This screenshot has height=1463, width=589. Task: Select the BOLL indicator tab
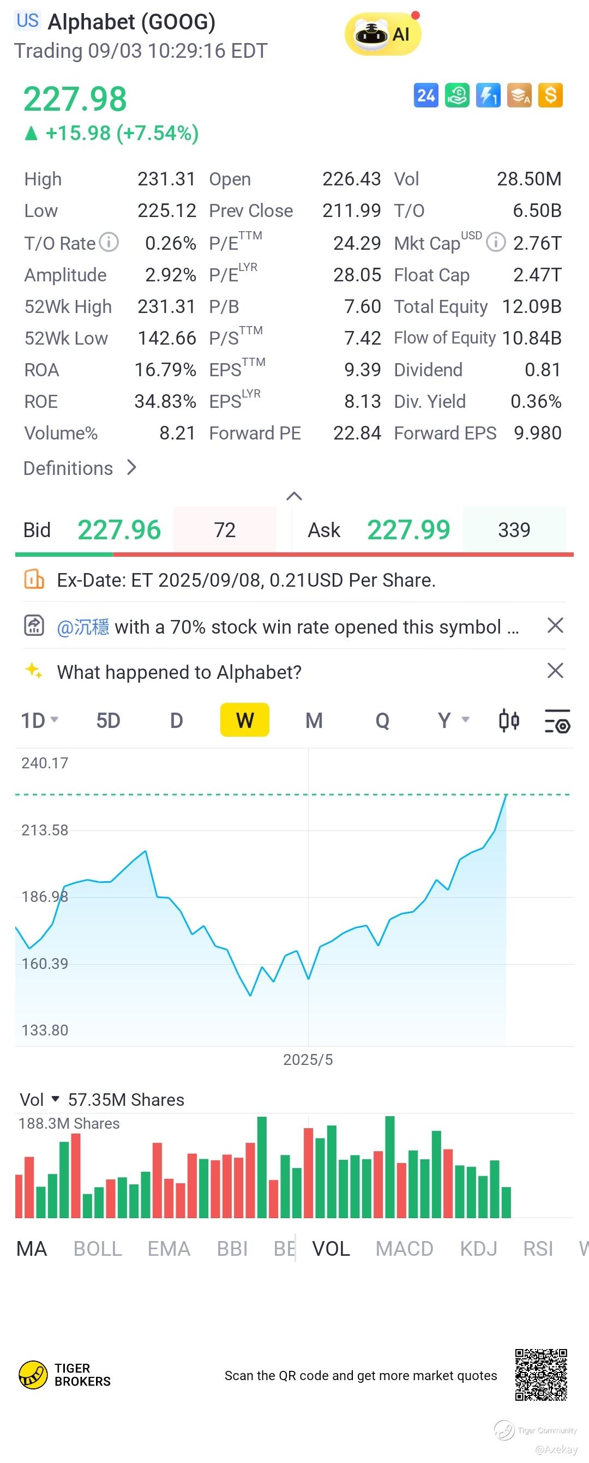98,1249
